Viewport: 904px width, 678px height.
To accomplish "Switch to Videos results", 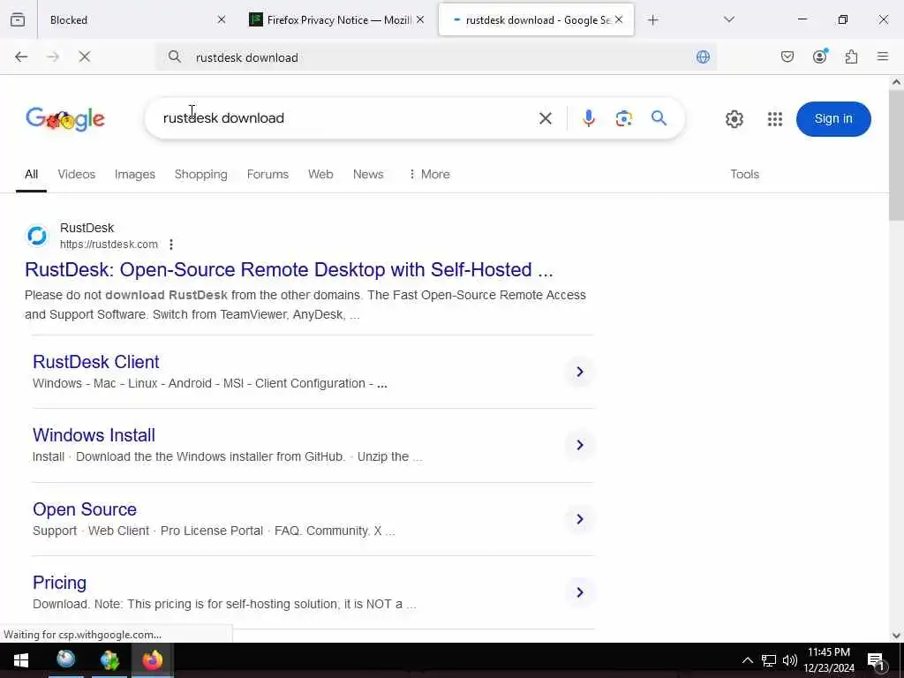I will [77, 174].
